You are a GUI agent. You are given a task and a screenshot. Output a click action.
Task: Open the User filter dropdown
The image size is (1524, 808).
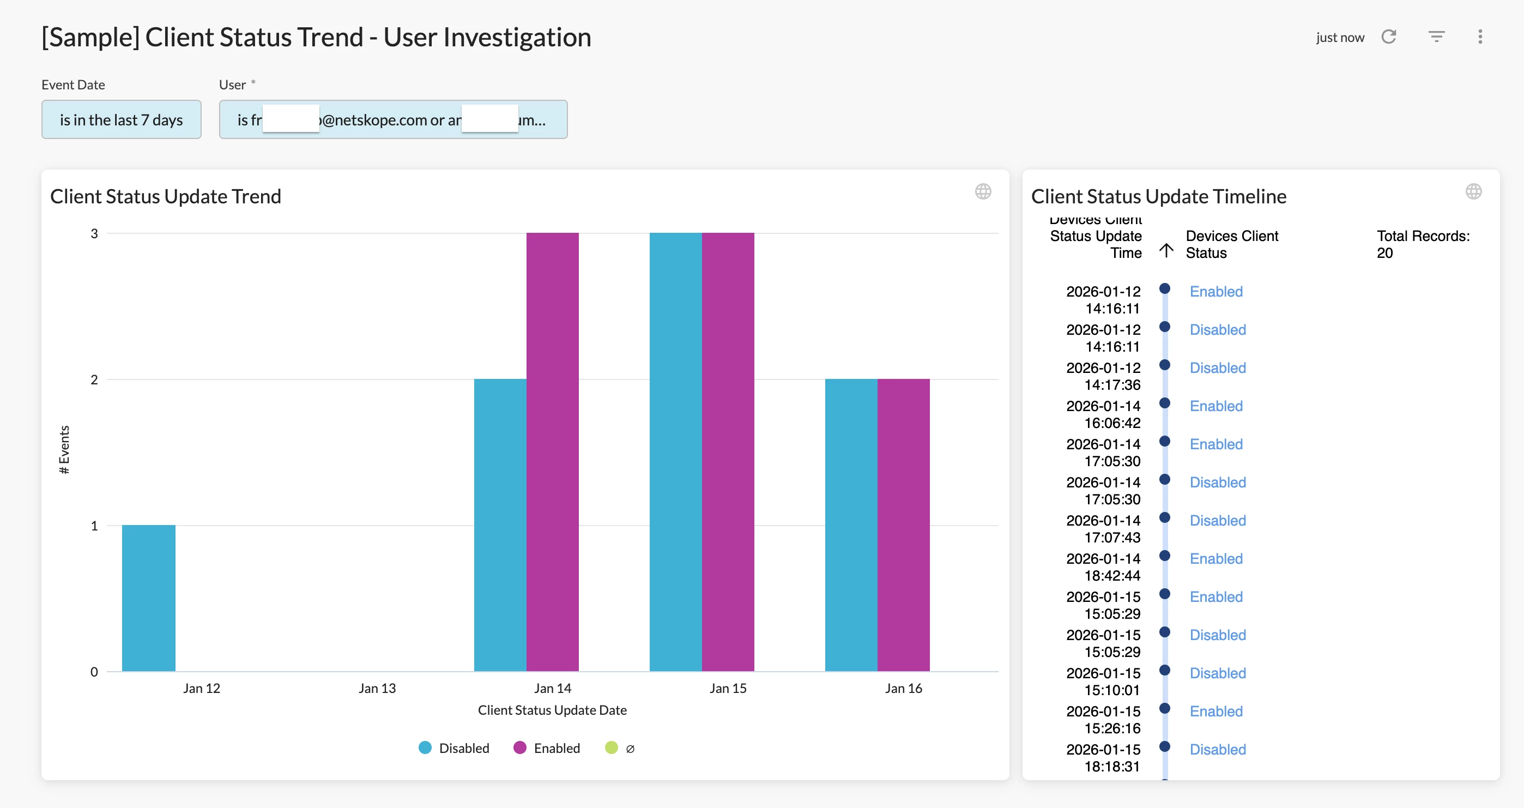[x=393, y=119]
